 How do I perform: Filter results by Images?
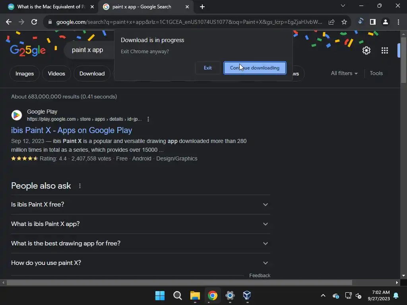click(x=24, y=73)
